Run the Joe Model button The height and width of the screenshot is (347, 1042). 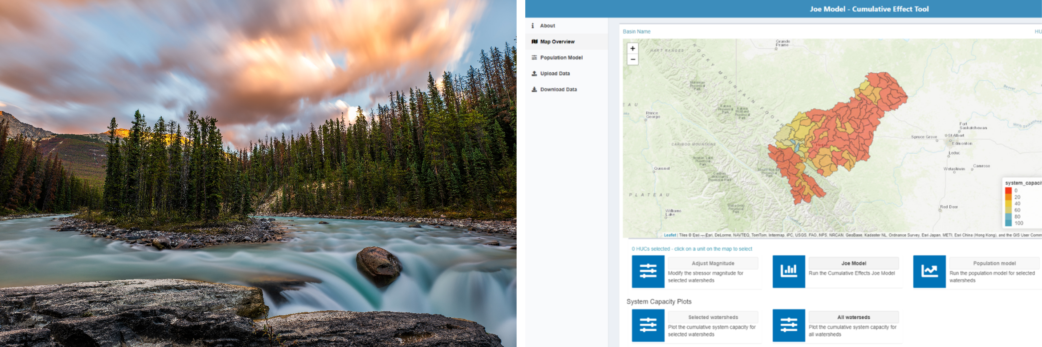(853, 263)
